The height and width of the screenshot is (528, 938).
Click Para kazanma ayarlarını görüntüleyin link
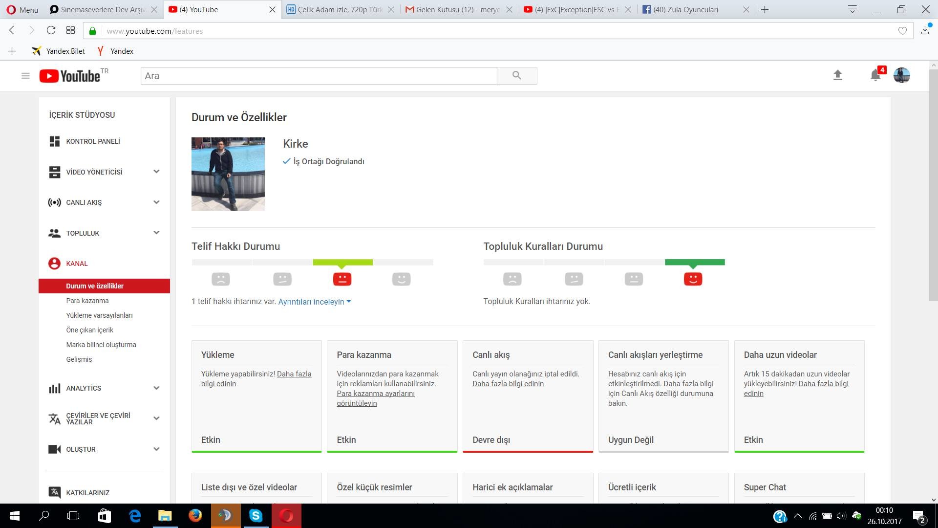[x=376, y=398]
